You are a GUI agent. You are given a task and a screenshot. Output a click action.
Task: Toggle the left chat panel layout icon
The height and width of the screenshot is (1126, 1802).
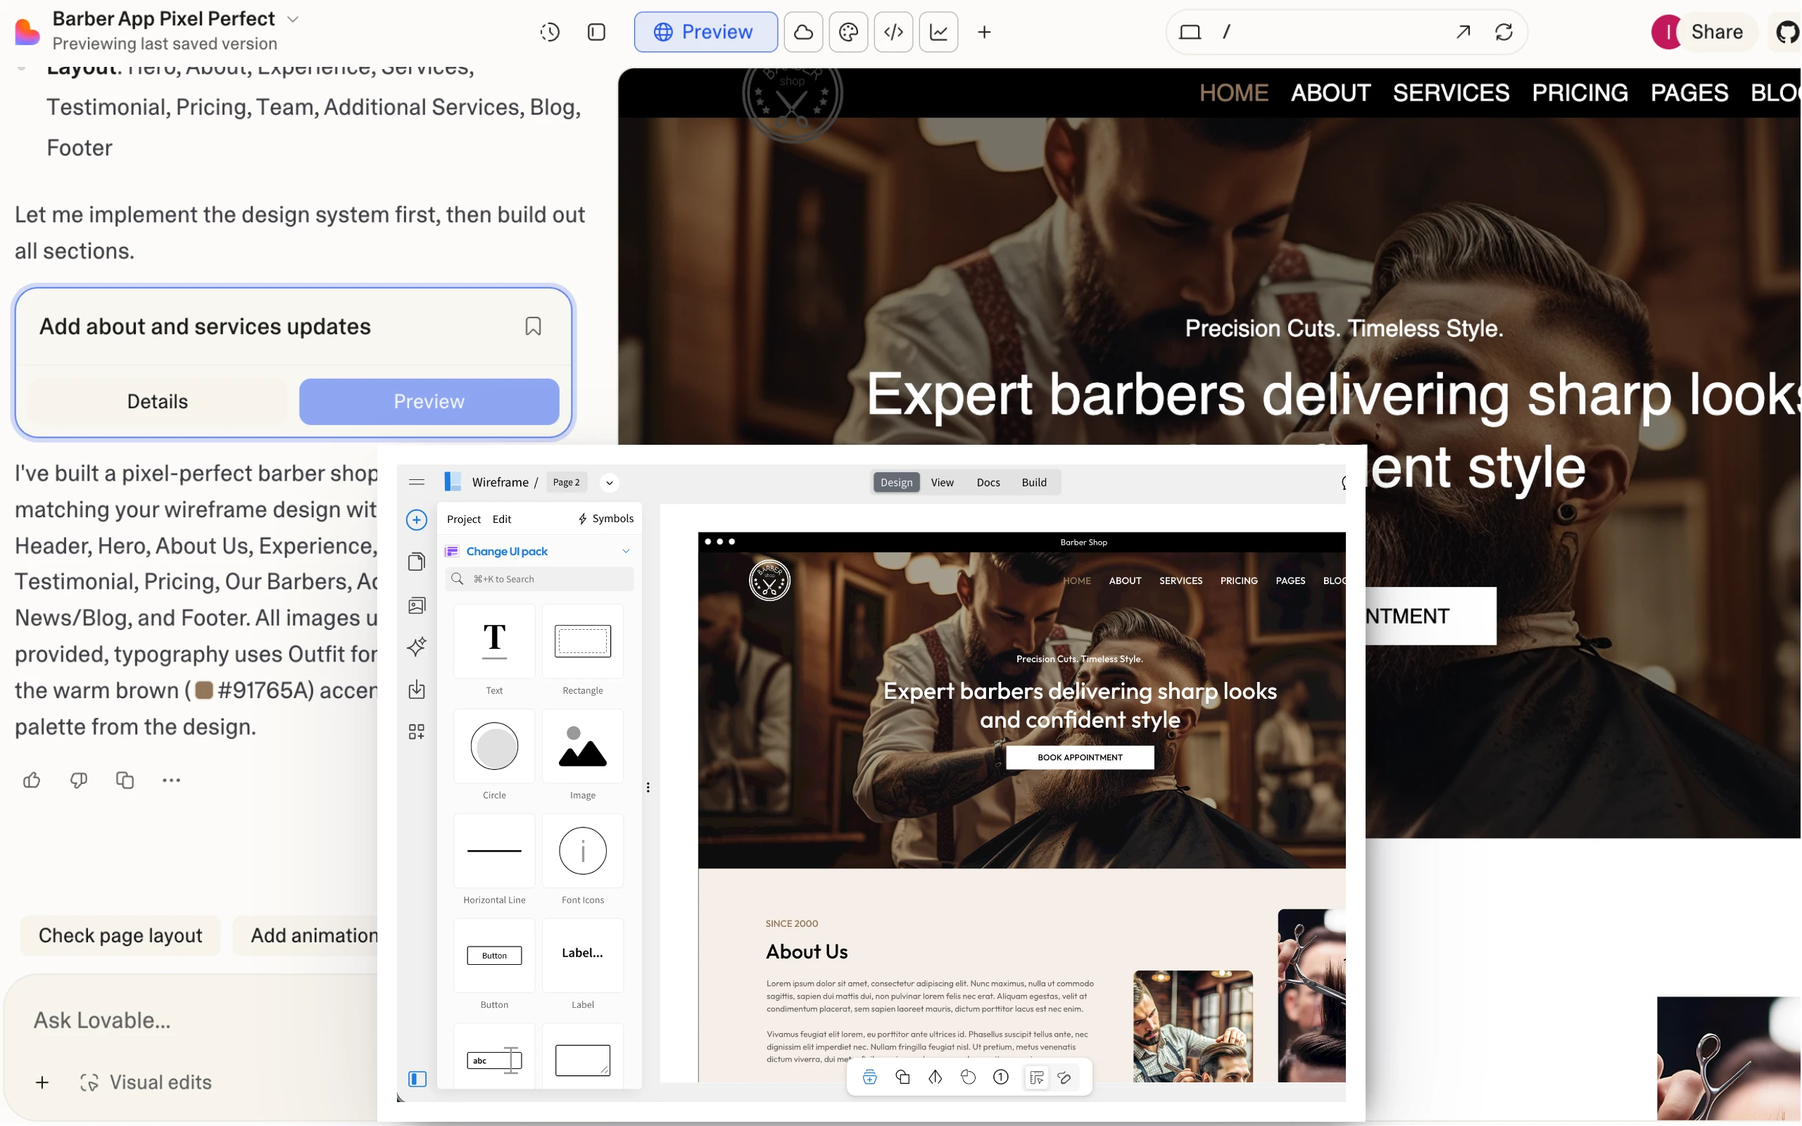pyautogui.click(x=596, y=32)
